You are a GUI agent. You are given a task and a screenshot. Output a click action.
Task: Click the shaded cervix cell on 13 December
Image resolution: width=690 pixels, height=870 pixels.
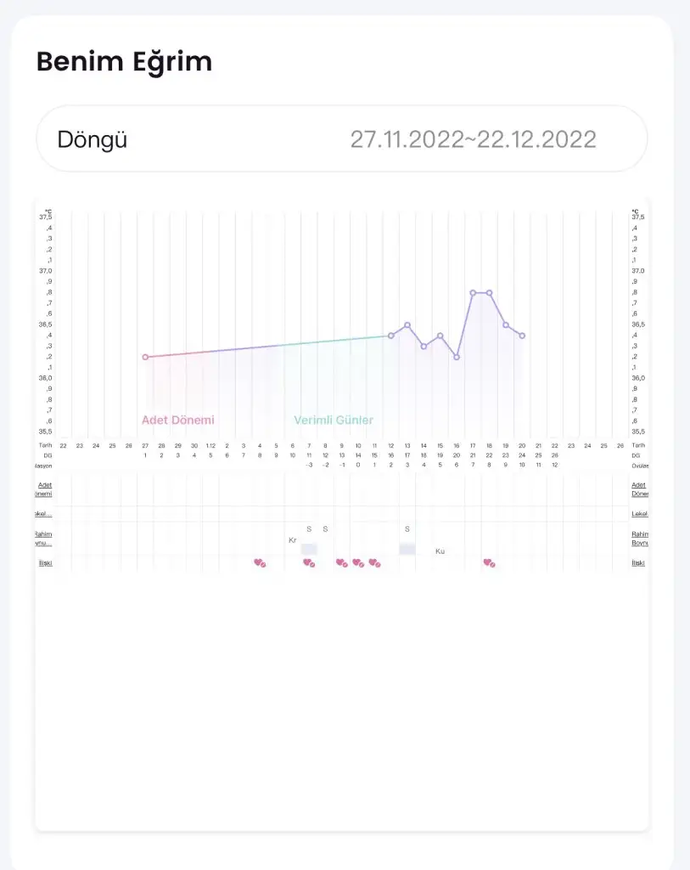407,550
